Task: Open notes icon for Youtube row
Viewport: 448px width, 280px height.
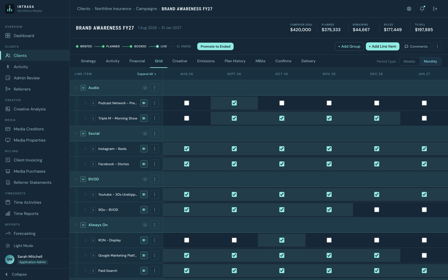Action: 144,194
